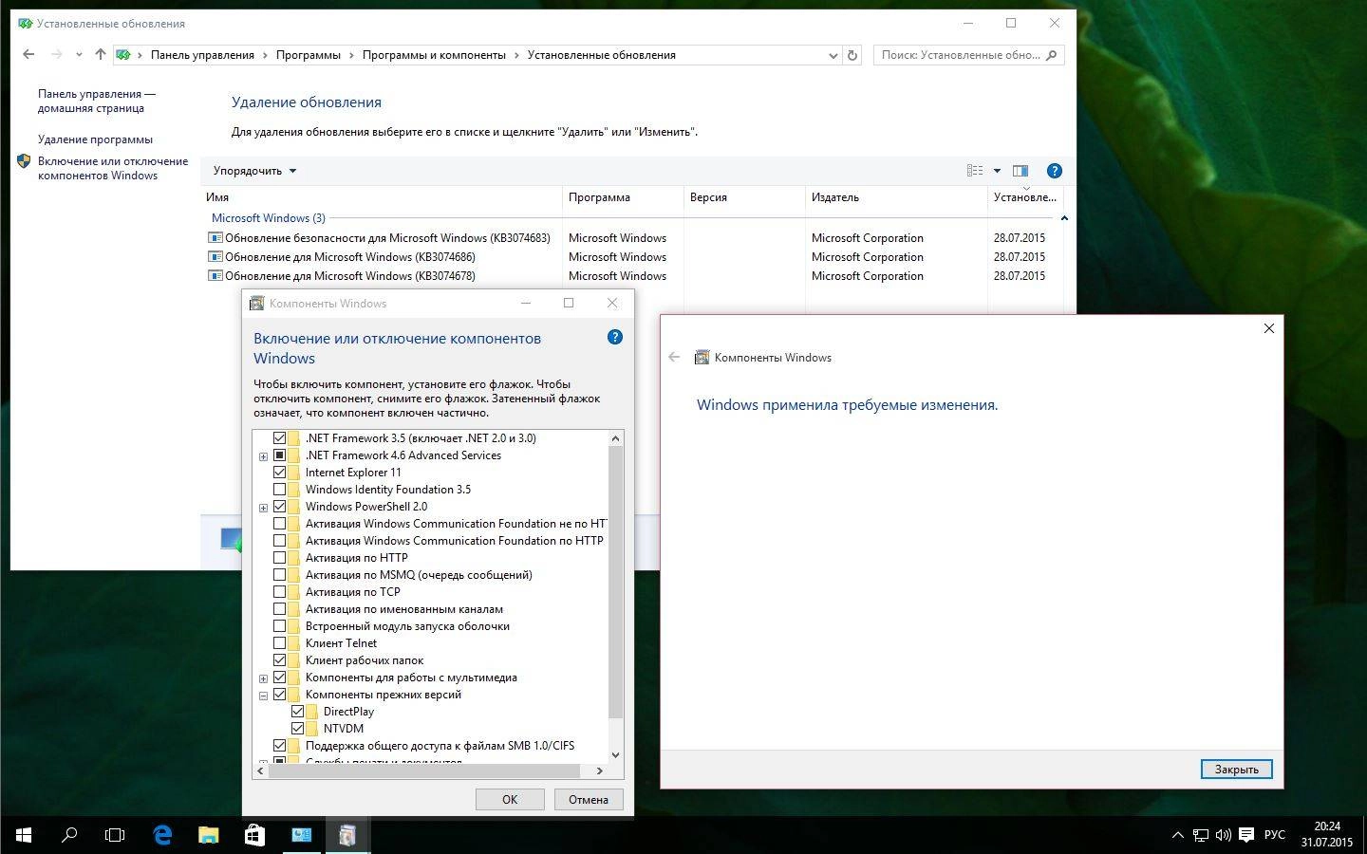The image size is (1367, 854).
Task: Toggle .NET Framework 4.6 Advanced Services checkbox
Action: 279,455
